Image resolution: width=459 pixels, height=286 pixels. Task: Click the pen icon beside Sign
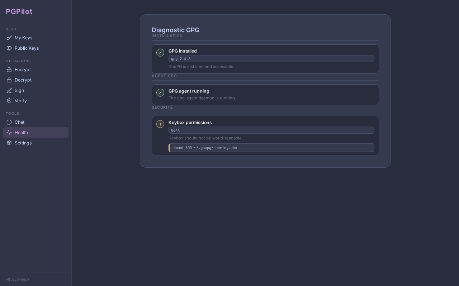click(9, 90)
